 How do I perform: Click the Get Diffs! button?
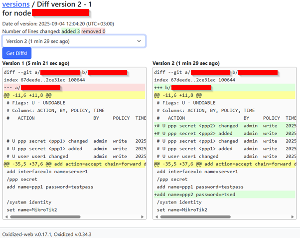tap(17, 53)
